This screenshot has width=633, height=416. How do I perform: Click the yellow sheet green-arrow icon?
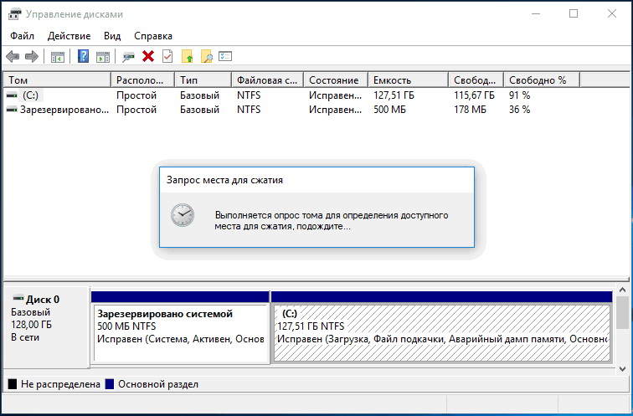188,56
